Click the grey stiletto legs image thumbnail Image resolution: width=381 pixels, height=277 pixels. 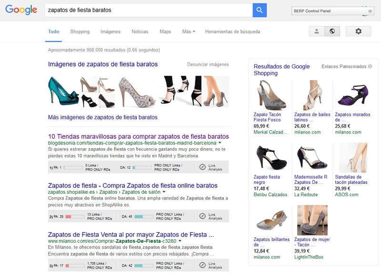click(x=215, y=91)
